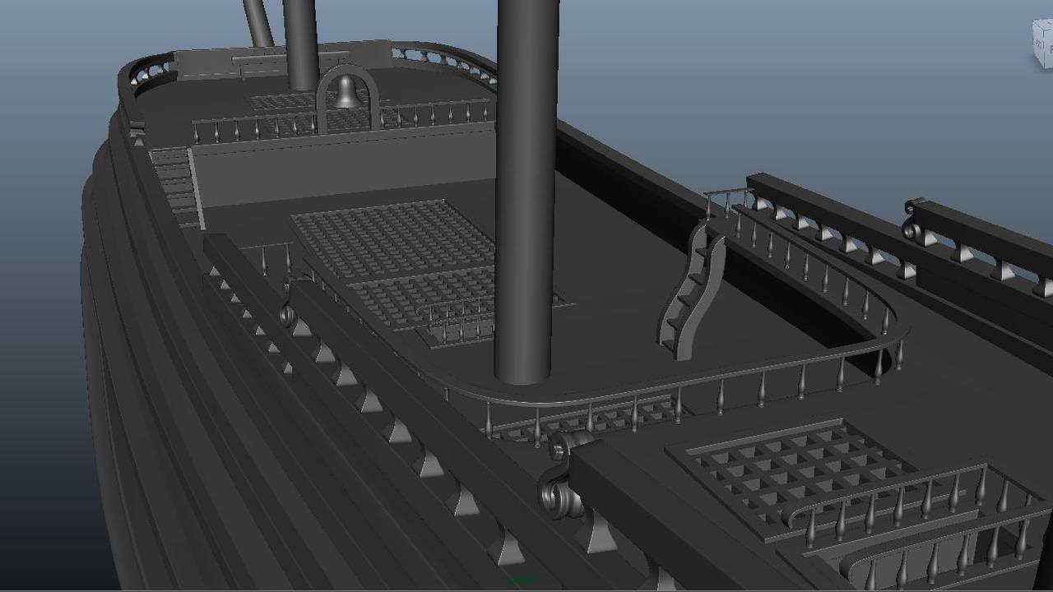Select the square deck grating at bottom right
This screenshot has width=1053, height=592.
(x=790, y=469)
